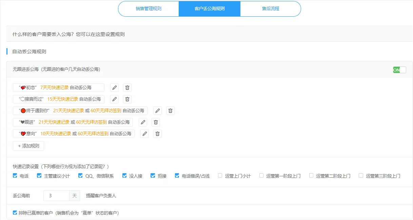The height and width of the screenshot is (220, 413).
Task: Check 运营第一阶段上门 option
Action: click(261, 175)
